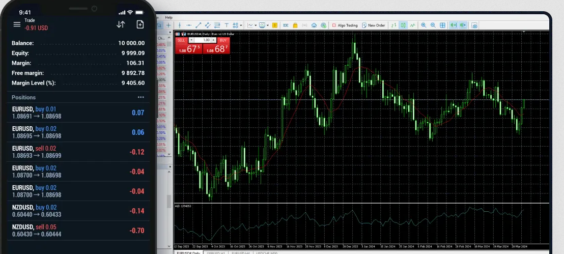Viewport: 564px width, 254px height.
Task: Click the zoom in magnifier icon
Action: (x=424, y=25)
